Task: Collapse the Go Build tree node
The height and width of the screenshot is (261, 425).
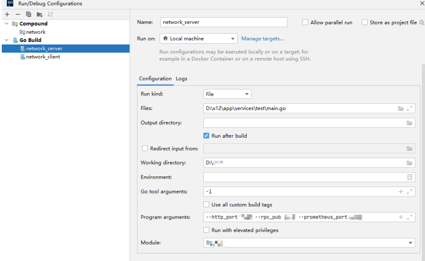Action: [7, 40]
